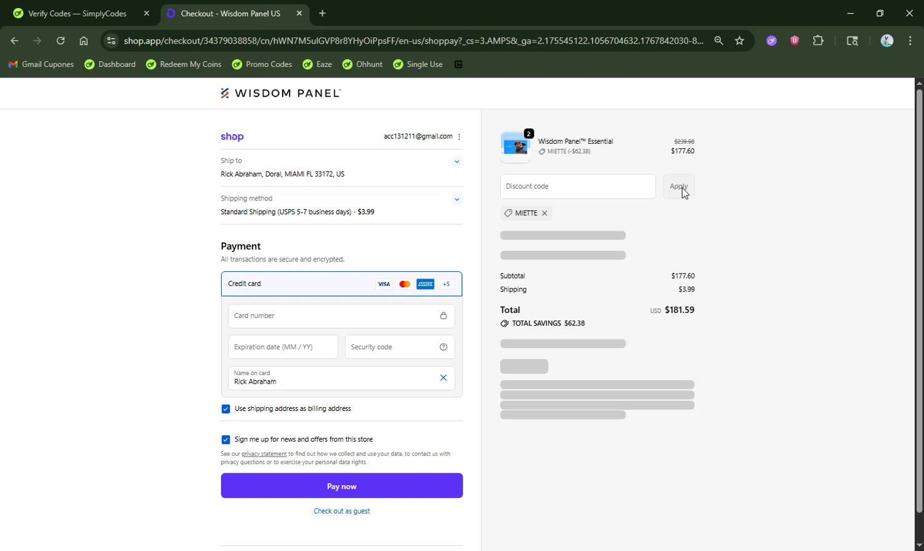Go back to the previous page
This screenshot has height=551, width=924.
(x=15, y=41)
